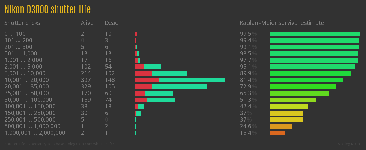The width and height of the screenshot is (366, 150).
Task: Select the 50,001 … 100,000 row label
Action: click(x=28, y=100)
